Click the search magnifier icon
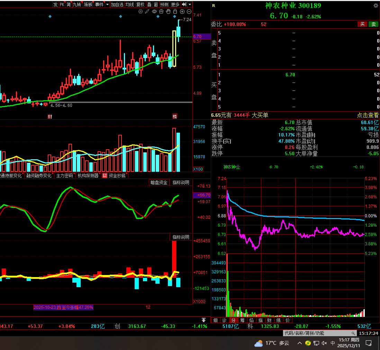The height and width of the screenshot is (350, 380). 354,333
